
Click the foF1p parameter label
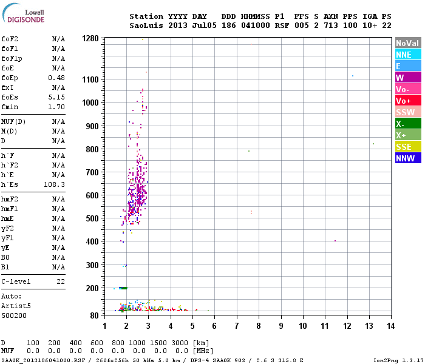[12, 58]
